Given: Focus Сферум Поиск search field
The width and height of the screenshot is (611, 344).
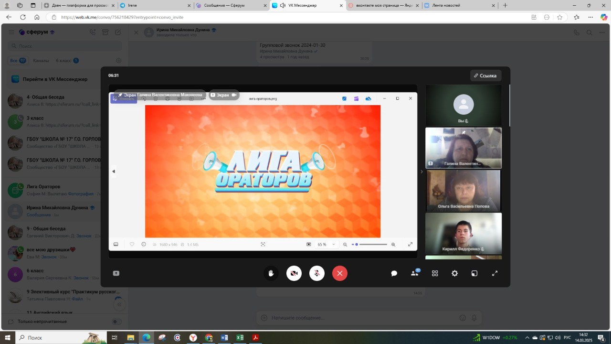Looking at the screenshot, I should (64, 46).
